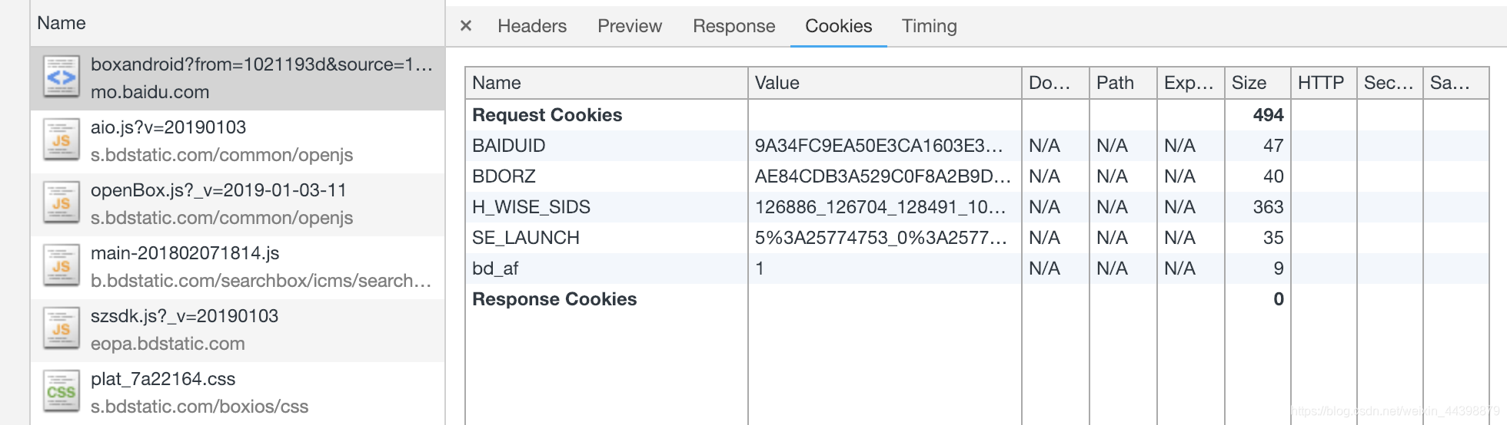
Task: Select the boxandroid document file icon
Action: (x=61, y=77)
